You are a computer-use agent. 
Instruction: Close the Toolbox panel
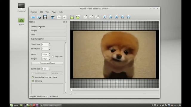click(x=66, y=22)
